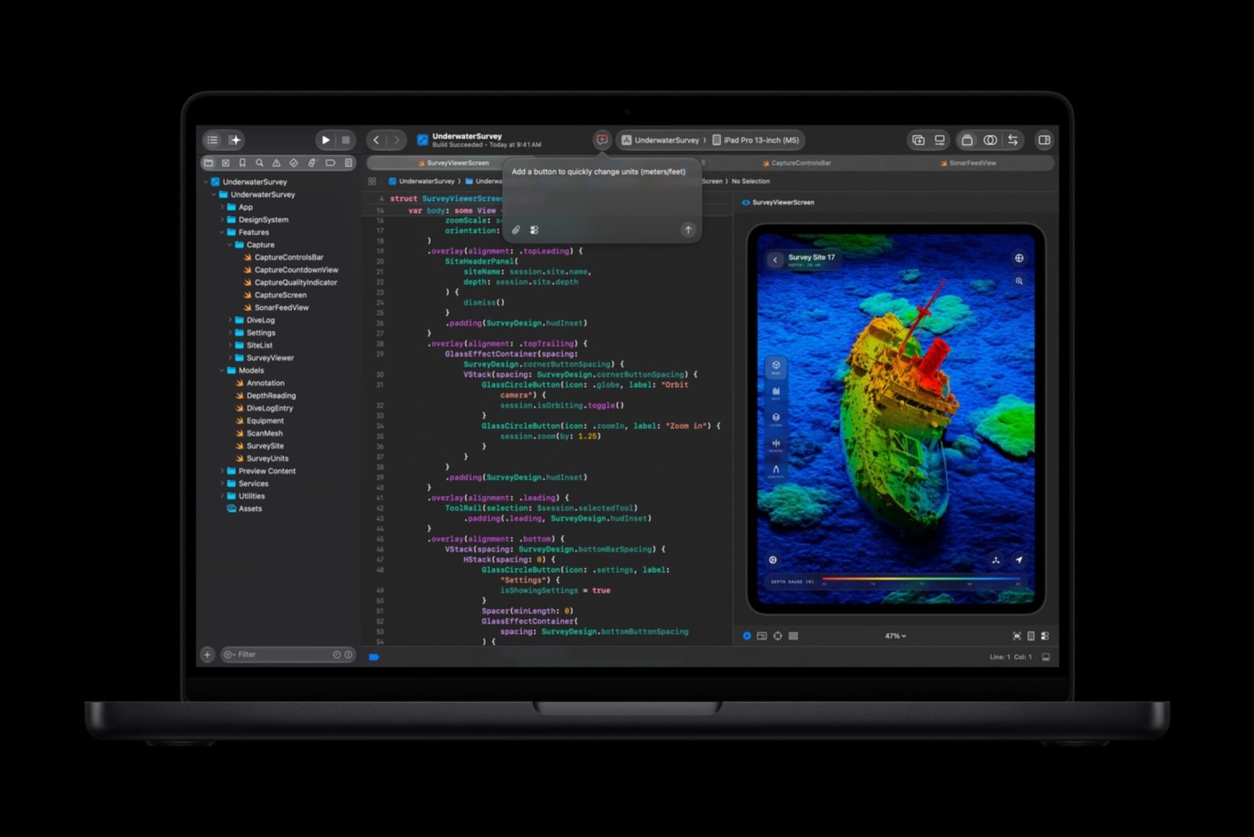
Task: Switch to SurveyViewerScreen tab
Action: tap(453, 163)
